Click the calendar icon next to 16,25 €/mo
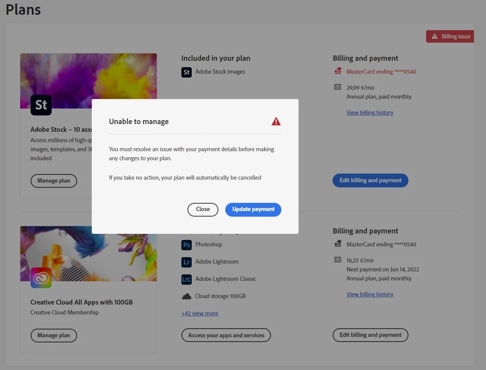 point(338,259)
